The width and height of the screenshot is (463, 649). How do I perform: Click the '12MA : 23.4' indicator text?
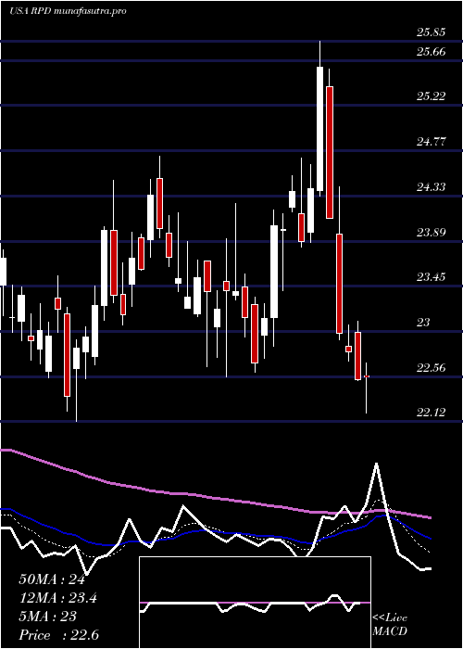tap(57, 598)
